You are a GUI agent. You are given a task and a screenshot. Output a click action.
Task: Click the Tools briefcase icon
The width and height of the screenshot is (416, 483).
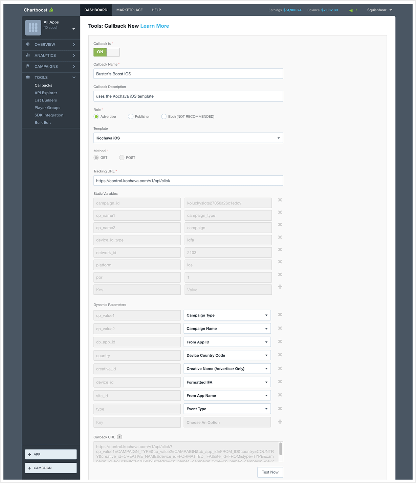point(28,77)
